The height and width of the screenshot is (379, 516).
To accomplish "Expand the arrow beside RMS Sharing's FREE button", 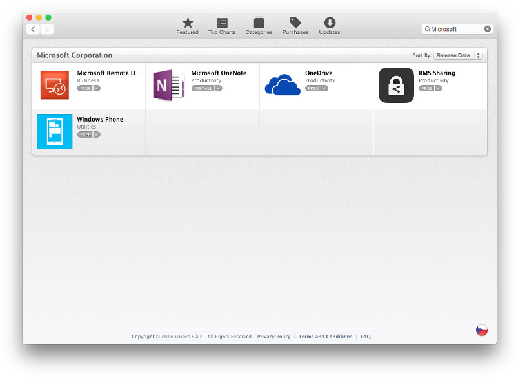I will pyautogui.click(x=438, y=88).
